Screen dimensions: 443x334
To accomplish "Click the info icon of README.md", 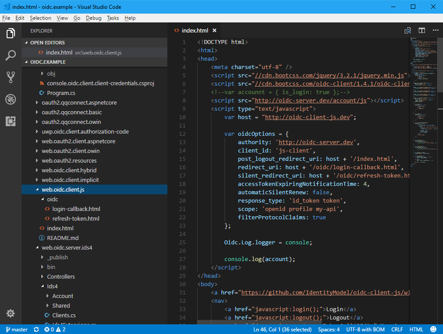I will tap(42, 238).
